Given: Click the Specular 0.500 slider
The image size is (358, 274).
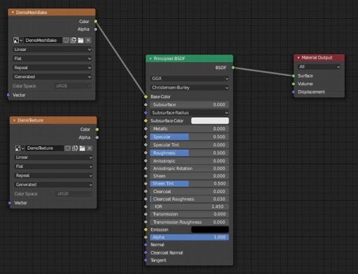Looking at the screenshot, I should (x=189, y=137).
